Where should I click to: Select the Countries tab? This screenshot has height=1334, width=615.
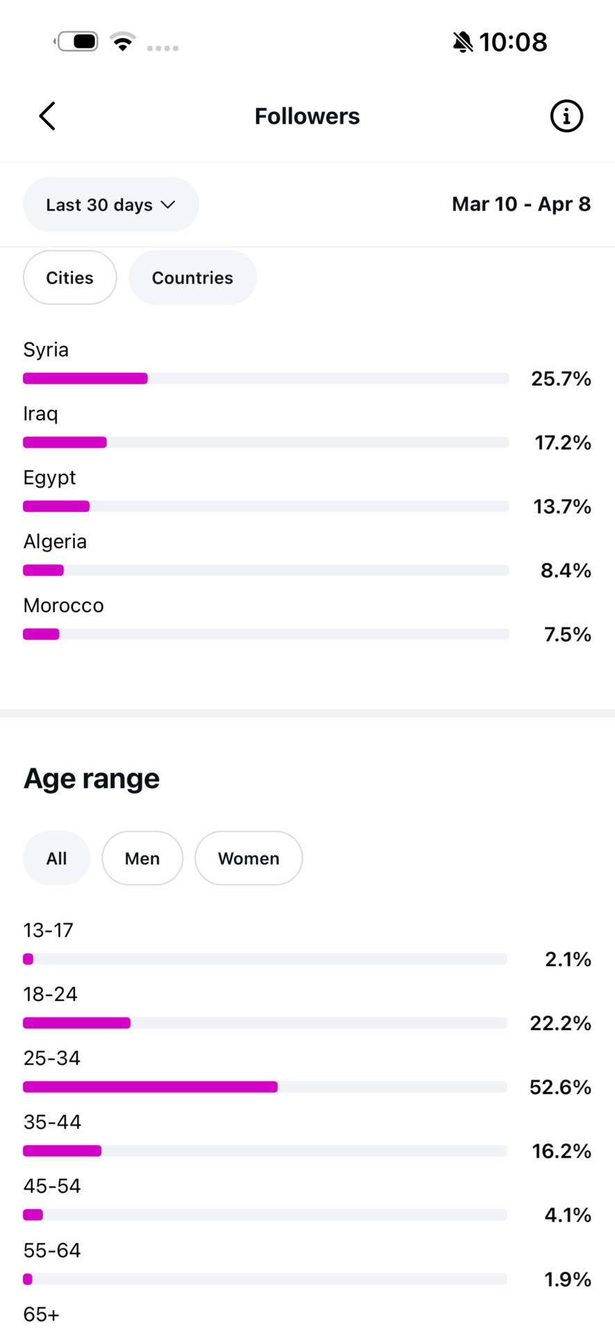[192, 278]
